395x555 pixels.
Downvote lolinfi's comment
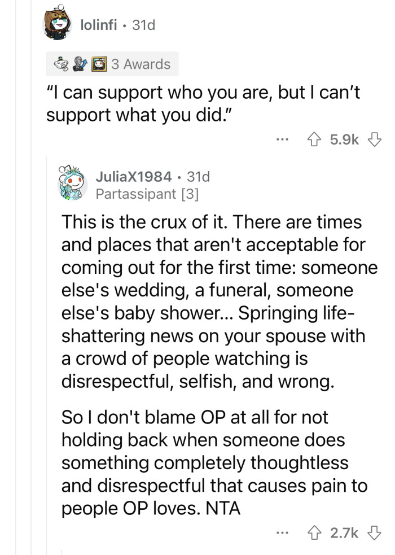(x=375, y=139)
